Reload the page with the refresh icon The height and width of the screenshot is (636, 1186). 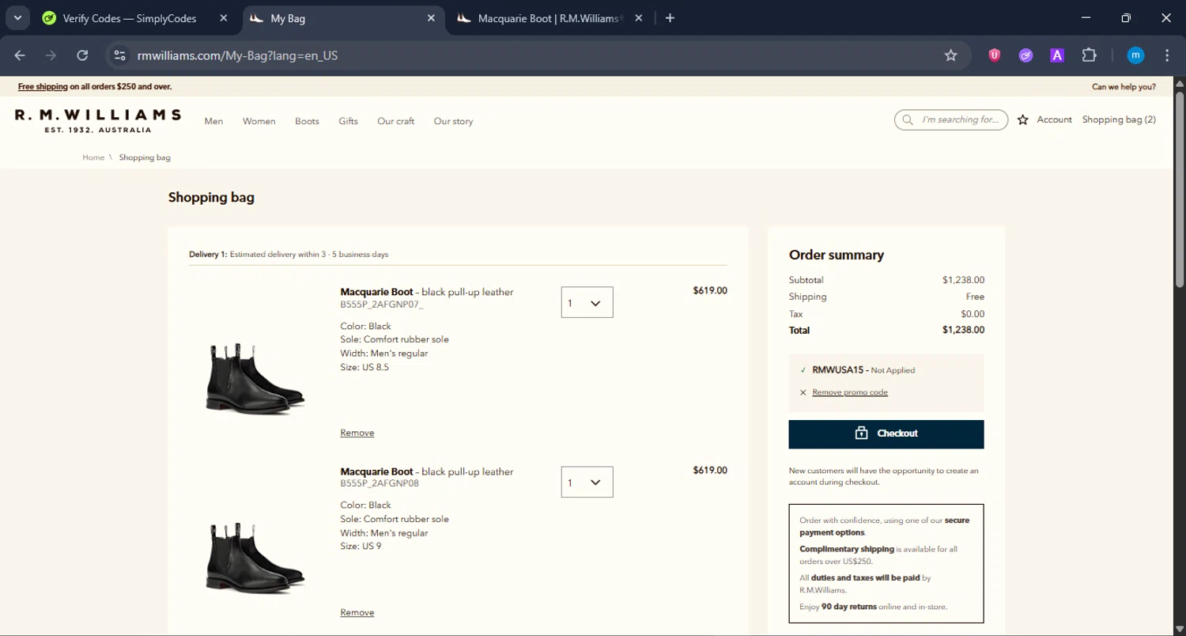coord(82,55)
